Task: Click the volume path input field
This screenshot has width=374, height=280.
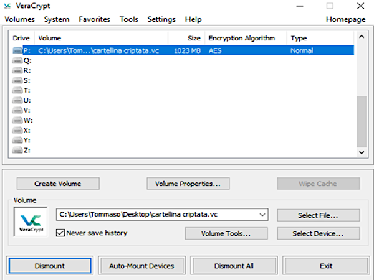Action: [156, 215]
